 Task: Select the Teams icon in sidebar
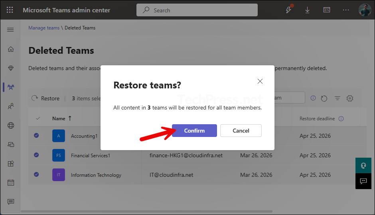pos(10,87)
